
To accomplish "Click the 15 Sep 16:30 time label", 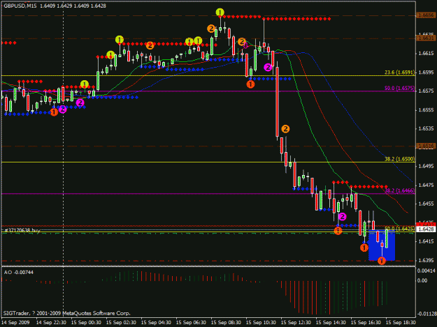I will (366, 323).
